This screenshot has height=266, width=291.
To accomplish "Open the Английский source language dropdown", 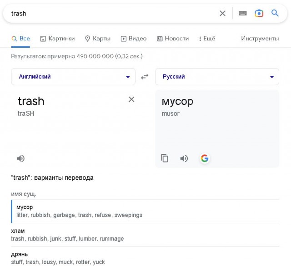I will coord(73,77).
